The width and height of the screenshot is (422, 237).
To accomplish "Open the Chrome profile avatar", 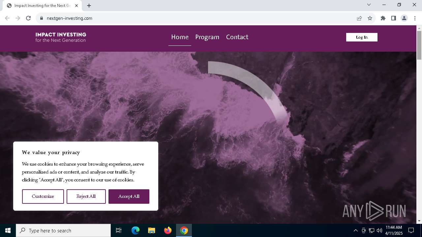I will click(x=404, y=18).
